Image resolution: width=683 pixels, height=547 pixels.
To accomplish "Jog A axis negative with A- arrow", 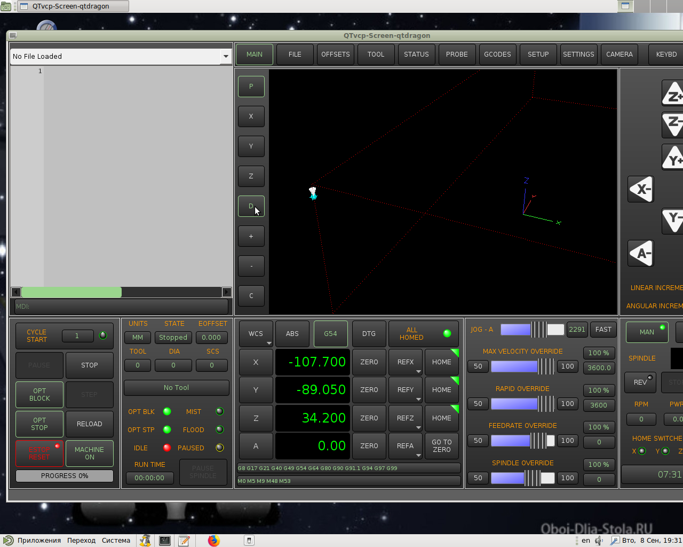I will [641, 253].
